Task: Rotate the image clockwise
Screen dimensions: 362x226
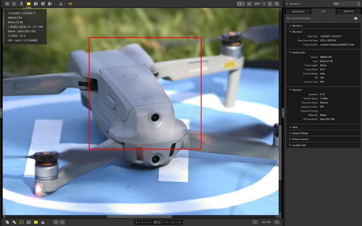Action: pos(62,222)
